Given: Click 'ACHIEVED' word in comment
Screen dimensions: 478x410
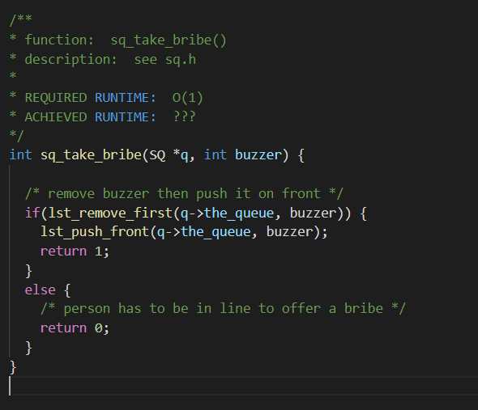Looking at the screenshot, I should 56,117.
